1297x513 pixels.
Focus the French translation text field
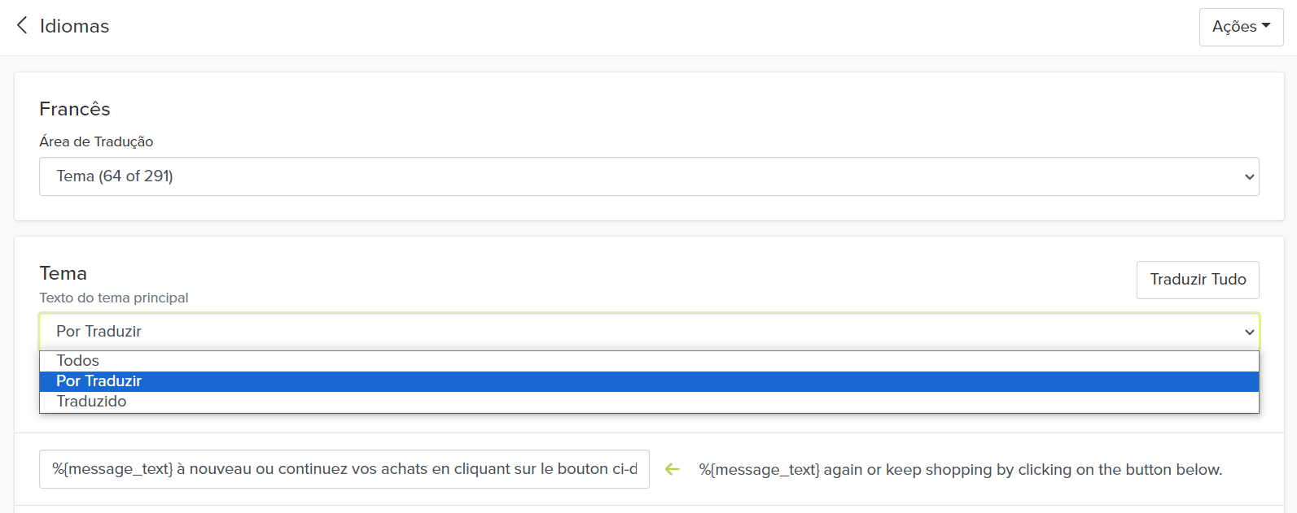[344, 469]
